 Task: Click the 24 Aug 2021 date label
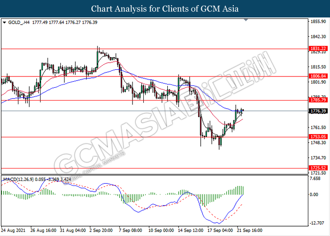[13, 230]
